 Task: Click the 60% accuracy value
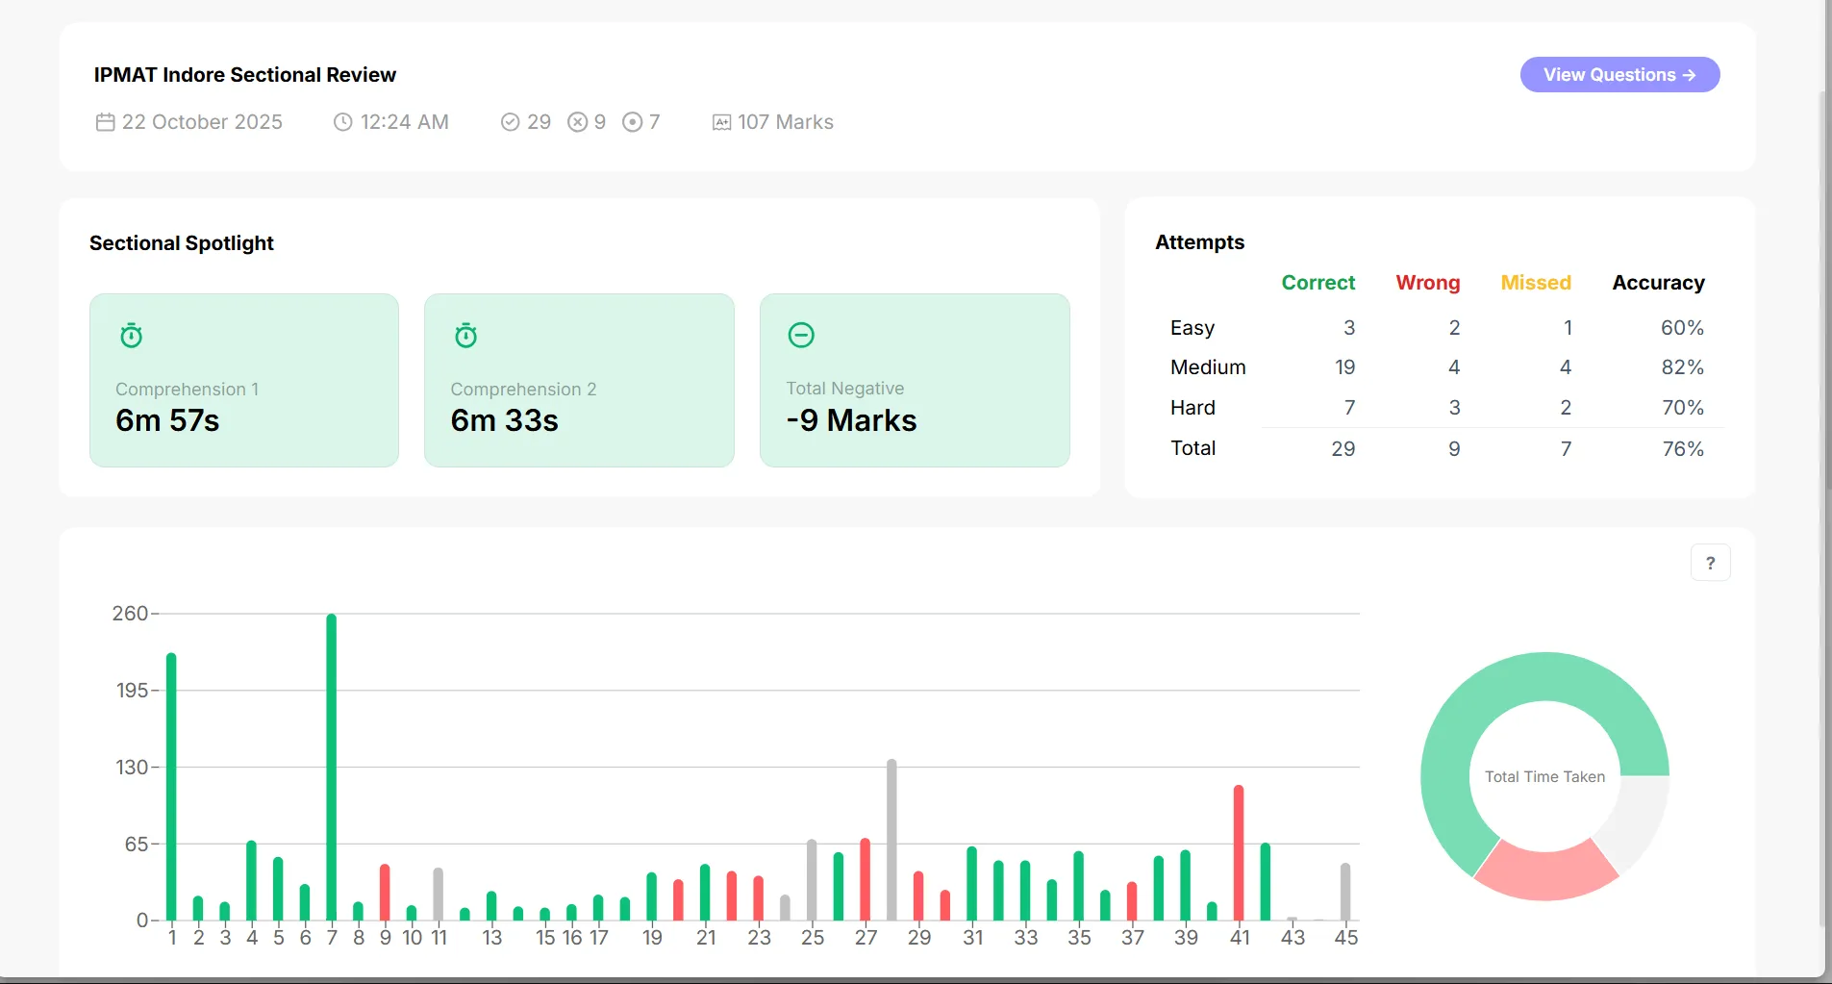(1682, 328)
